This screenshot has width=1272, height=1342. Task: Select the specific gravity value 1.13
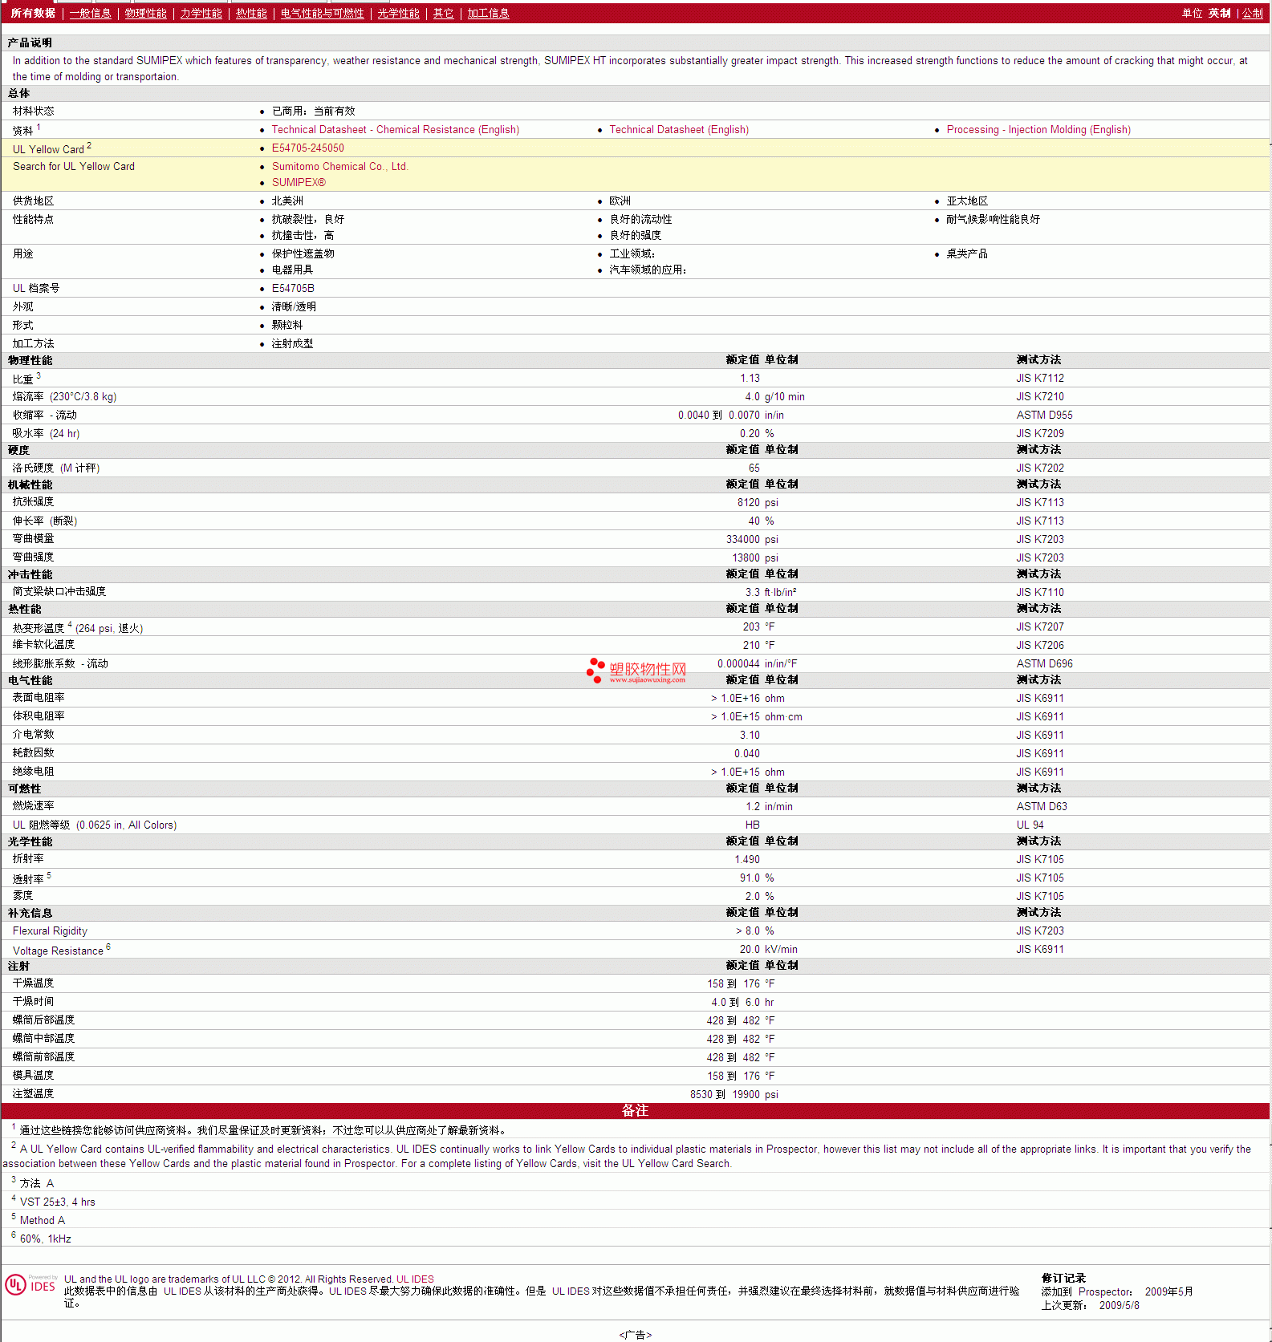click(750, 378)
